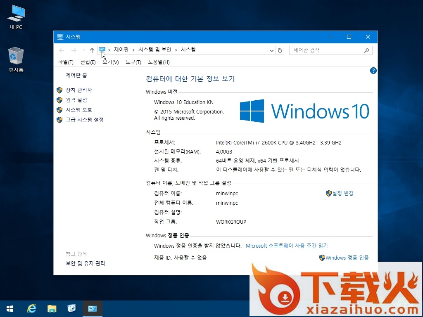Click 제어판 in the breadcrumb path
Viewport: 423px width, 317px height.
121,50
